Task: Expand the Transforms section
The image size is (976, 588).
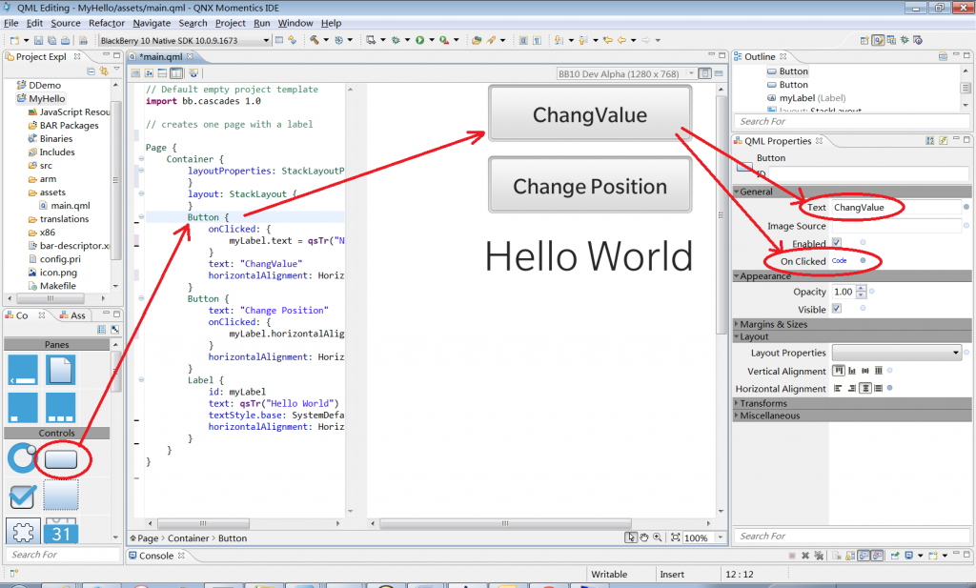Action: [x=737, y=403]
